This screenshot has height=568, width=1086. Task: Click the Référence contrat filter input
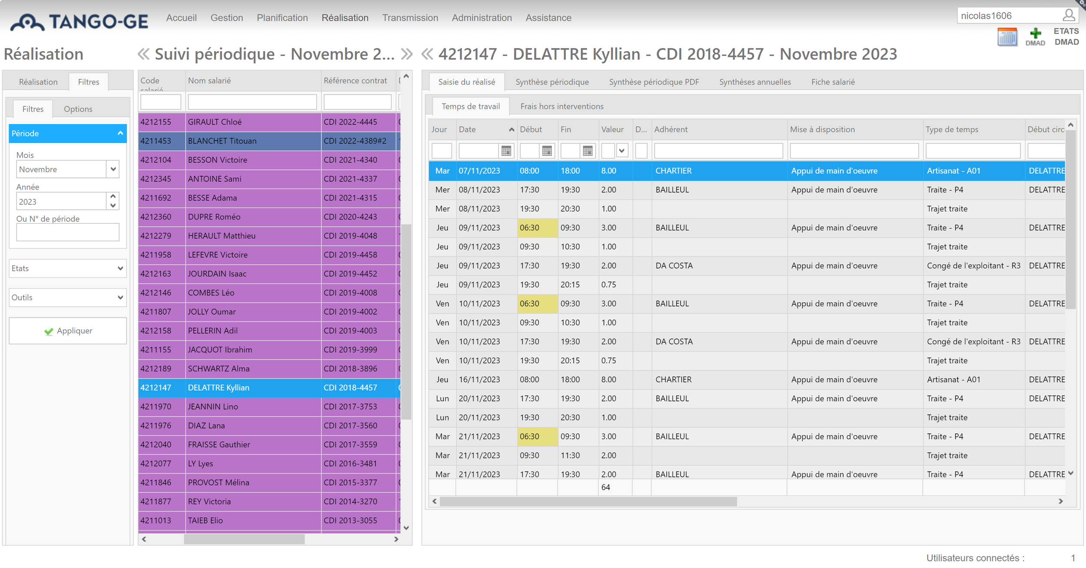coord(358,102)
